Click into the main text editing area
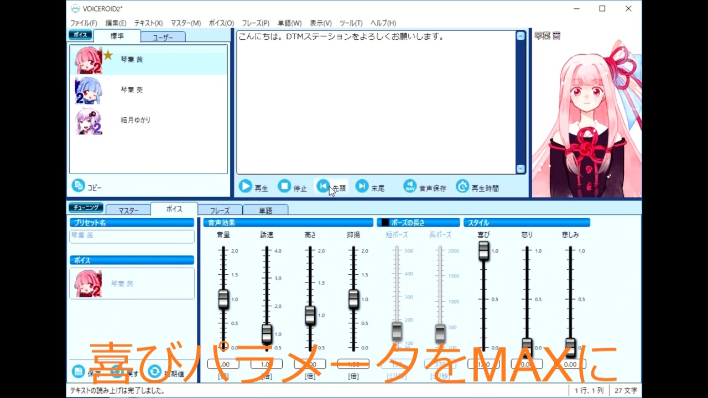708x398 pixels. click(376, 102)
